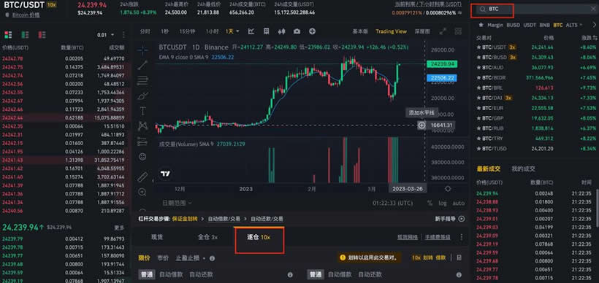Screen dimensions: 599x283
Task: Expand the date range selector
Action: point(177,203)
